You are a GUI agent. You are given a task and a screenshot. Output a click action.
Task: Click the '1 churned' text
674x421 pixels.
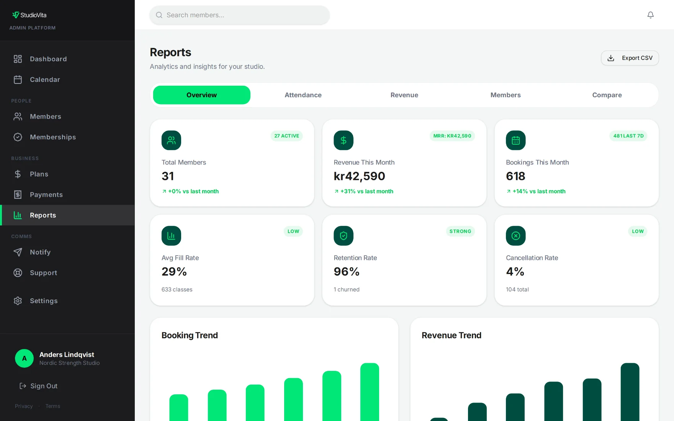pos(347,289)
